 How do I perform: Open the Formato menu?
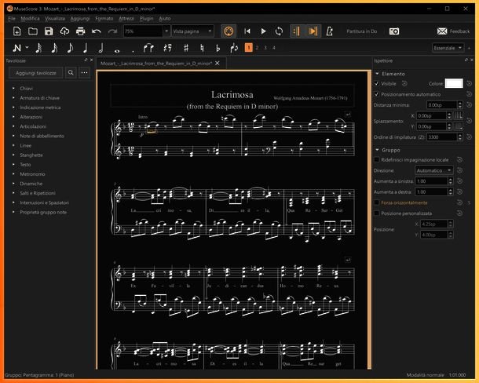click(104, 19)
